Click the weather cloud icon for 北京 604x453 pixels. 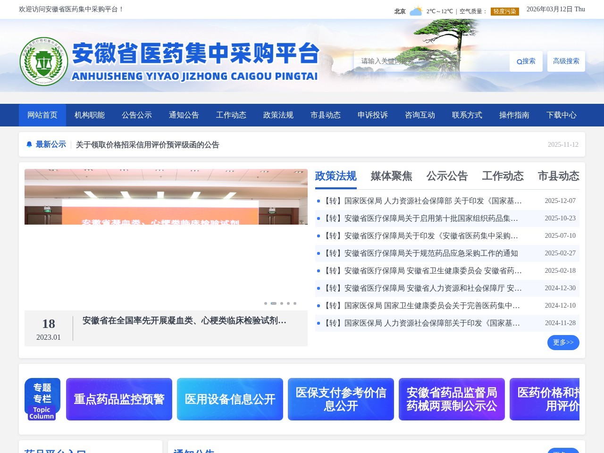click(415, 9)
